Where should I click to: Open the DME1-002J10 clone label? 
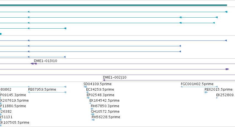[115, 77]
